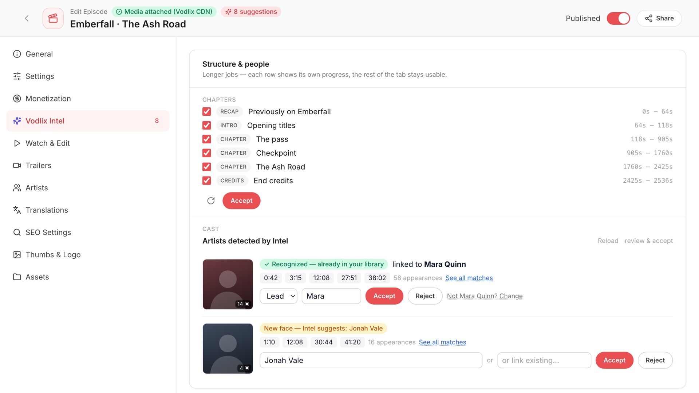The image size is (699, 393).
Task: Click the Trailers camera icon
Action: (x=17, y=166)
